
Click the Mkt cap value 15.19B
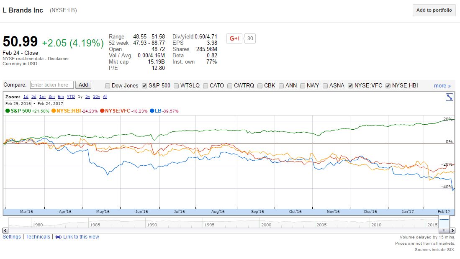[x=156, y=62]
